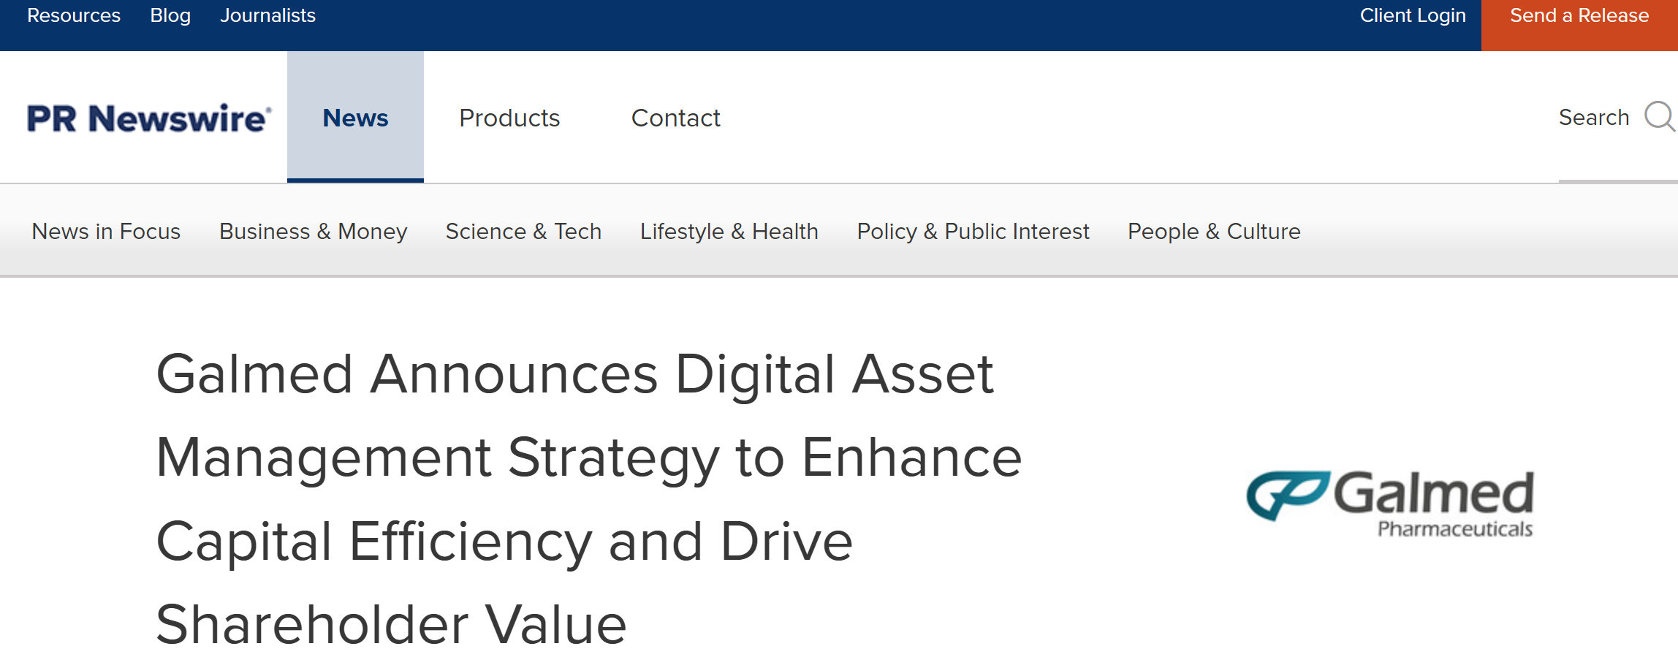Open the People & Culture category
The height and width of the screenshot is (668, 1678).
point(1214,231)
